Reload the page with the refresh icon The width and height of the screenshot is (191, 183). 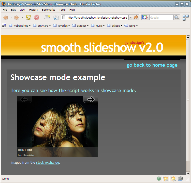coord(28,17)
